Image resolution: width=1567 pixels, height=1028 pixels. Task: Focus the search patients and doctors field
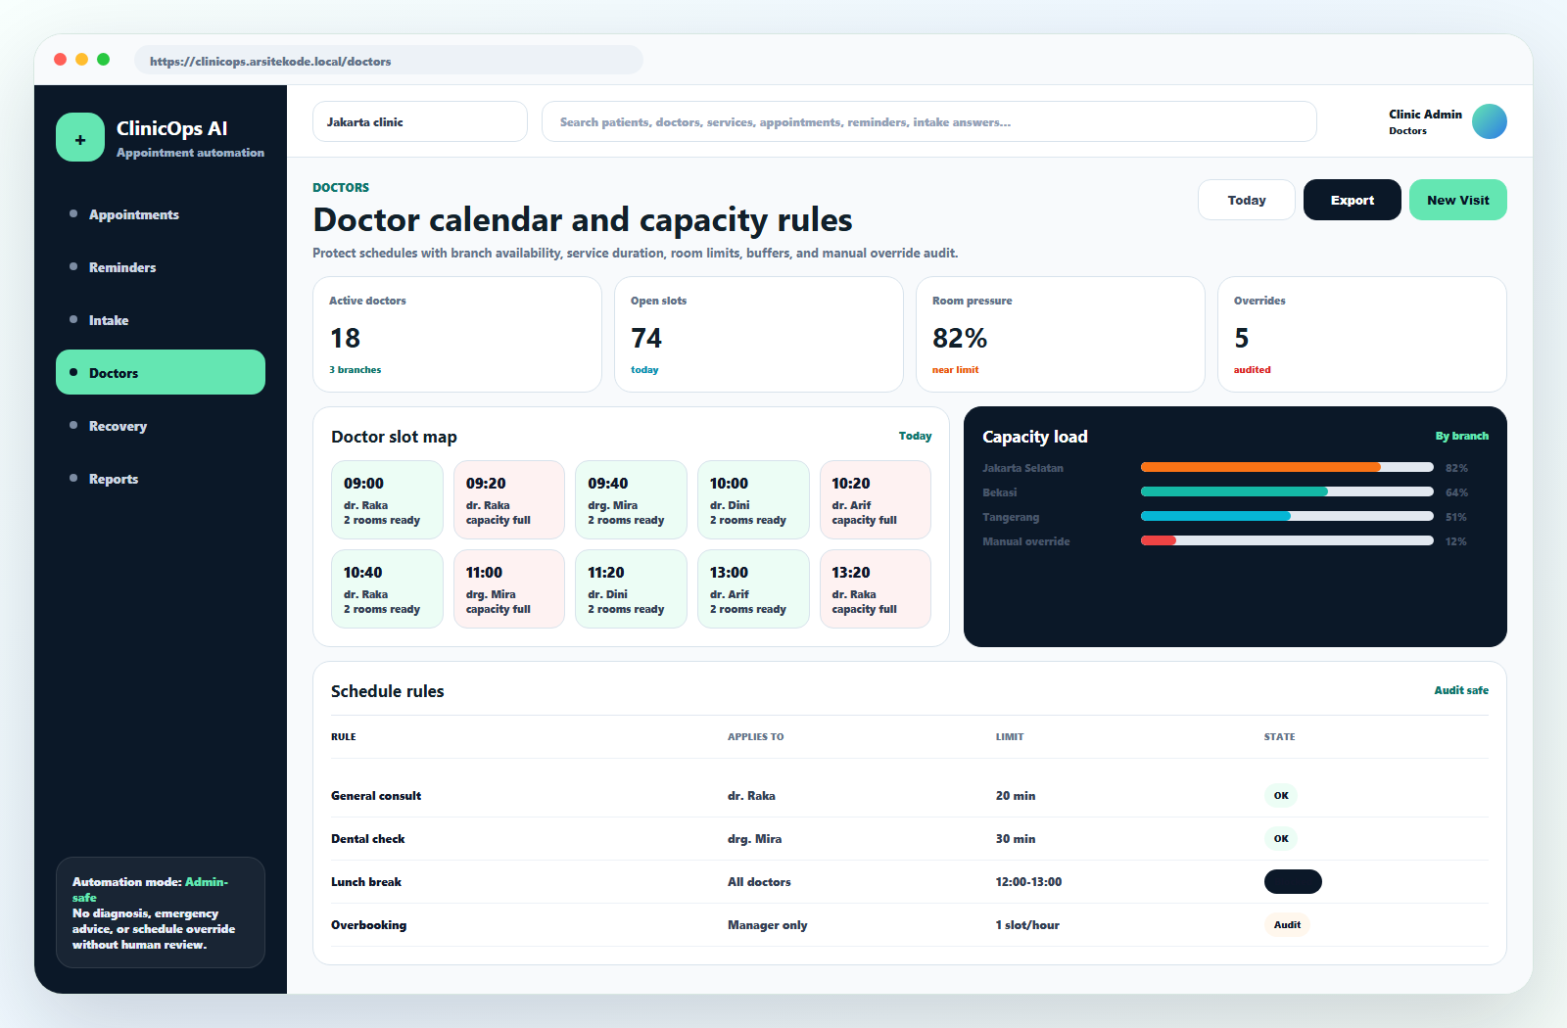point(928,121)
